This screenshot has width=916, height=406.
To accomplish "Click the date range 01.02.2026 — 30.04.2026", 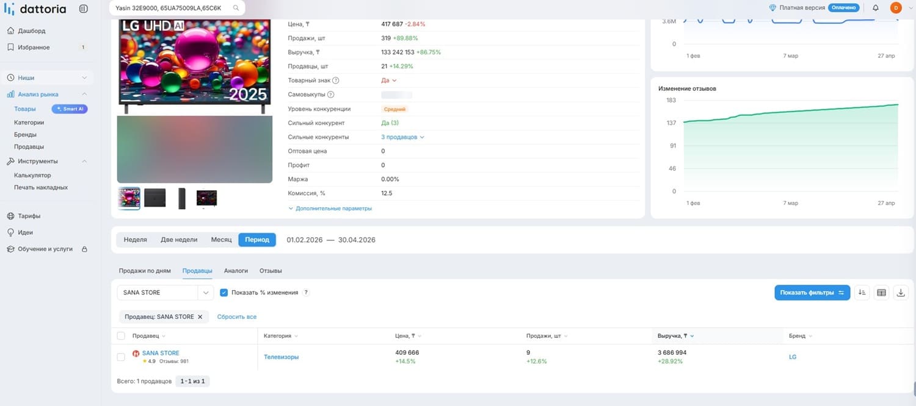I will click(x=331, y=240).
